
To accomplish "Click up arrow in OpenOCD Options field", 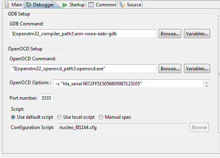I will pos(207,82).
